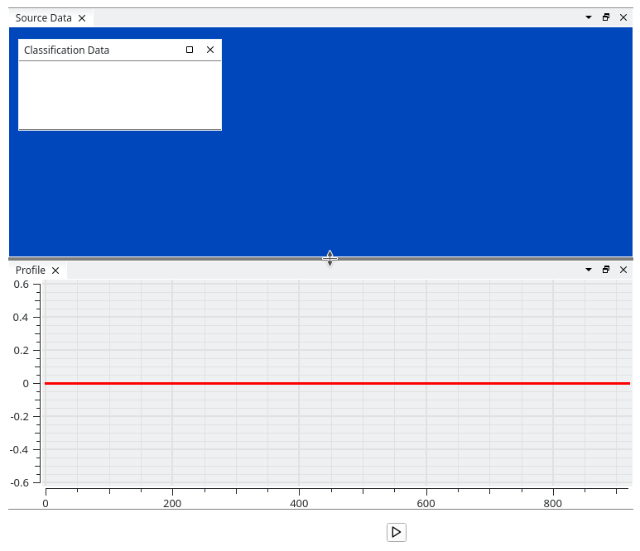
Task: Click the play button below the profile
Action: pyautogui.click(x=397, y=532)
